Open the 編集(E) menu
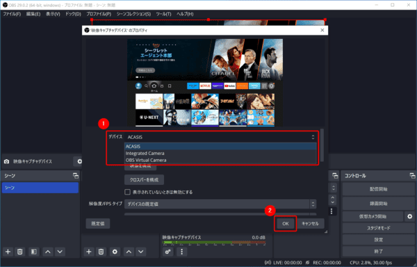Image resolution: width=417 pixels, height=267 pixels. [x=33, y=14]
